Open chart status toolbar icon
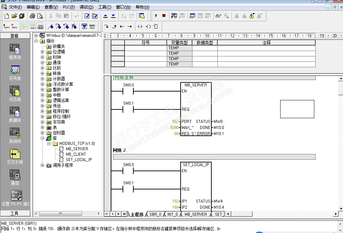 point(192,16)
